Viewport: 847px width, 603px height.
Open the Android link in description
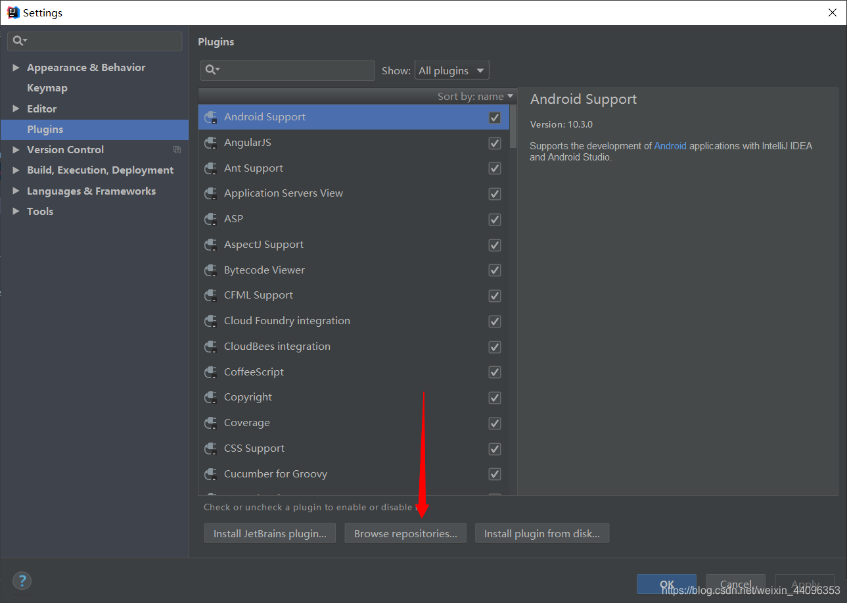tap(670, 146)
